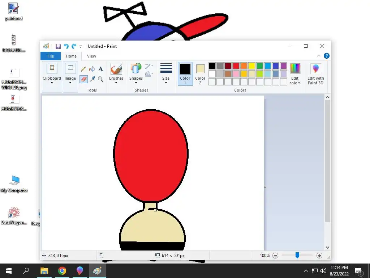Open Shape fill dropdown
Viewport: 370px width, 278px height.
click(149, 74)
